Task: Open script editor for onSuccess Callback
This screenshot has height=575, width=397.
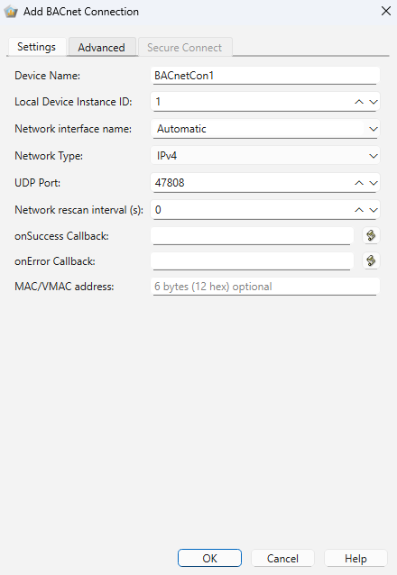Action: 371,235
